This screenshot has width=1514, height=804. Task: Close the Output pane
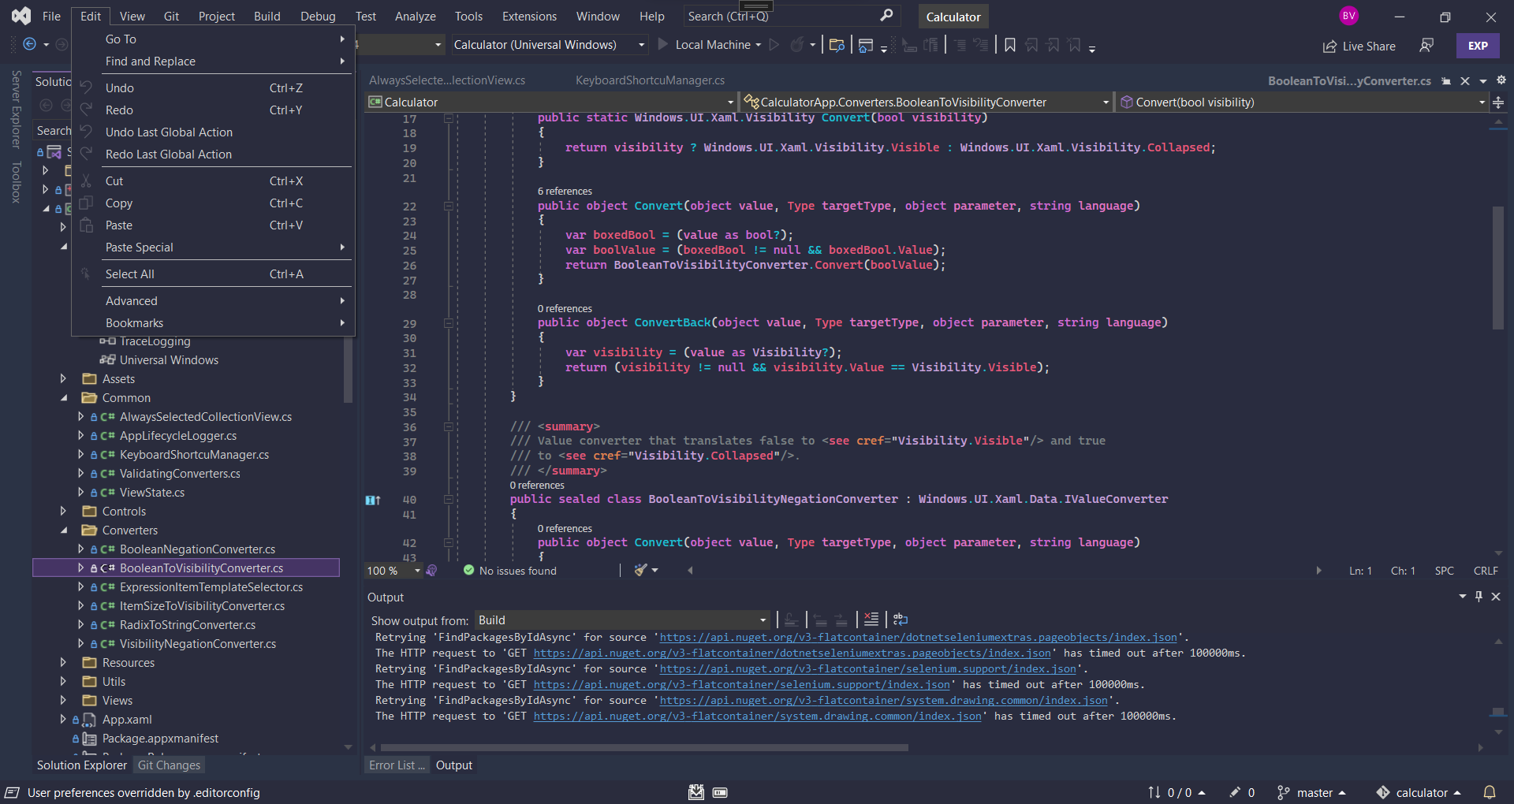click(x=1496, y=597)
